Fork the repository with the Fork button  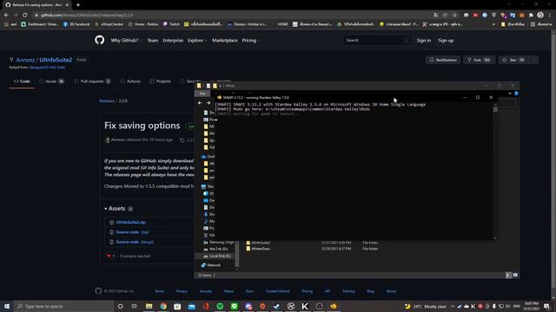click(x=479, y=60)
